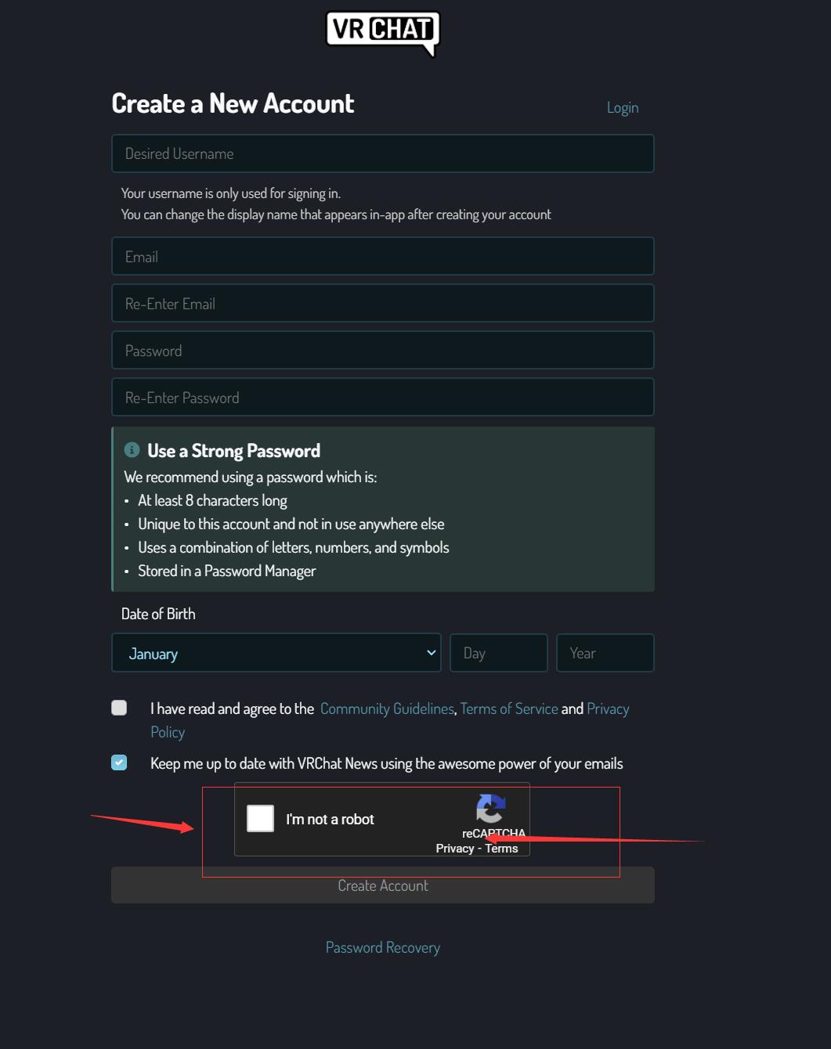The image size is (831, 1049).
Task: Open the Password Recovery link
Action: pyautogui.click(x=383, y=947)
